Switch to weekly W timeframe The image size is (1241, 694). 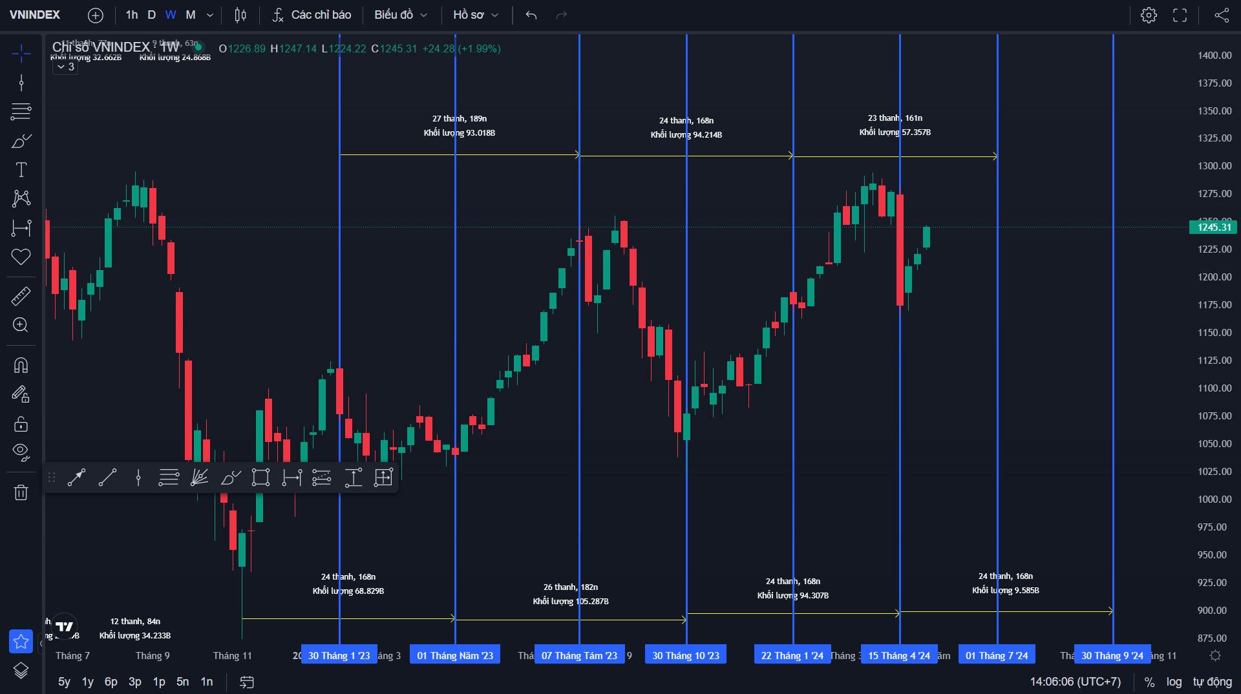[171, 15]
